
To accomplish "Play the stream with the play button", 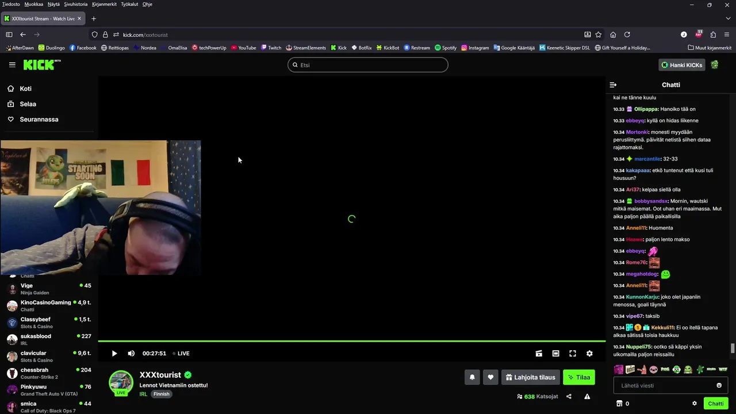I will [114, 354].
